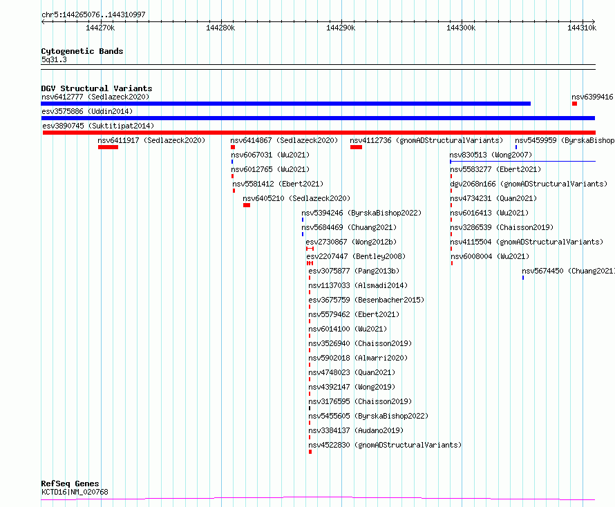Click the KCTD16|NM_020768 gene label
This screenshot has height=507, width=615.
coord(75,492)
